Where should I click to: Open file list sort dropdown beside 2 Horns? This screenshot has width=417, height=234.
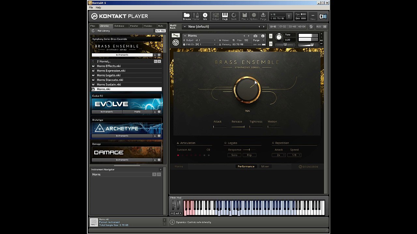(x=155, y=61)
